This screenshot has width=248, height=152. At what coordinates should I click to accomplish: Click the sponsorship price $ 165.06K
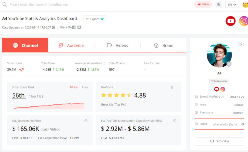coord(26,129)
